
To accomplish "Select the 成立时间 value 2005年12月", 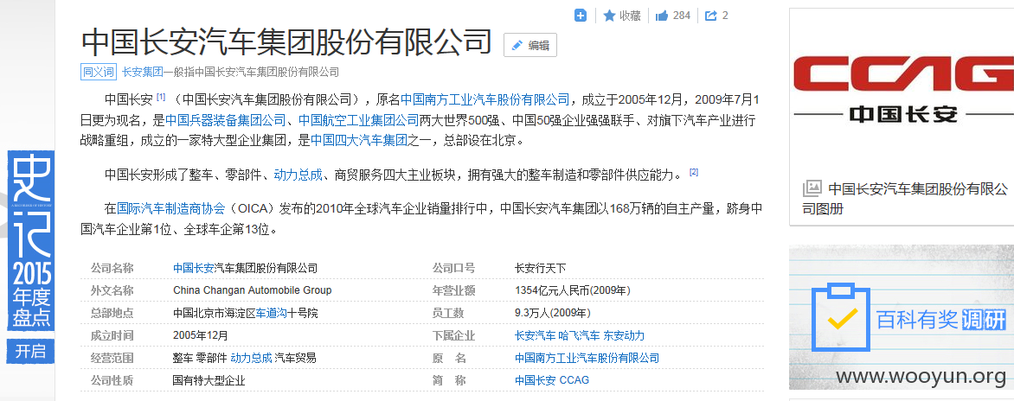I will [201, 336].
